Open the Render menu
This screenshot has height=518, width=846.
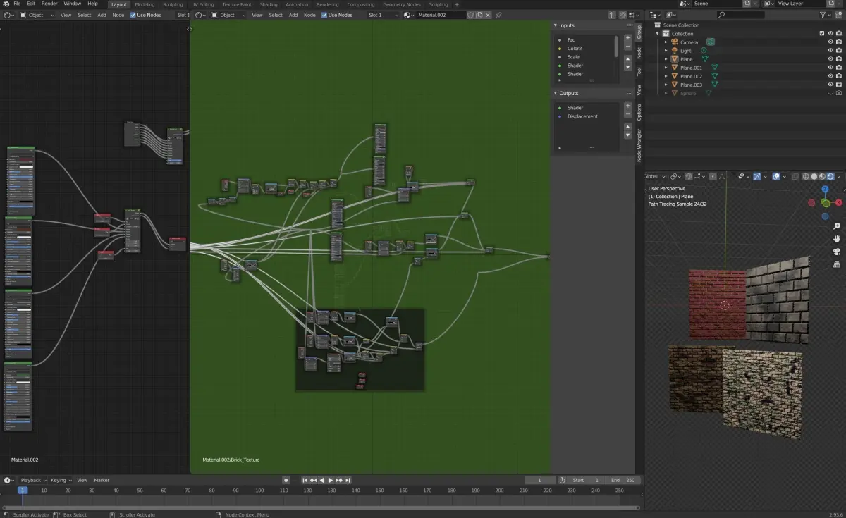49,4
